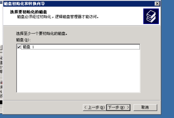Image resolution: width=174 pixels, height=118 pixels.
Task: Click the partial scrollbar button behind the wizard
Action: pyautogui.click(x=1, y=47)
